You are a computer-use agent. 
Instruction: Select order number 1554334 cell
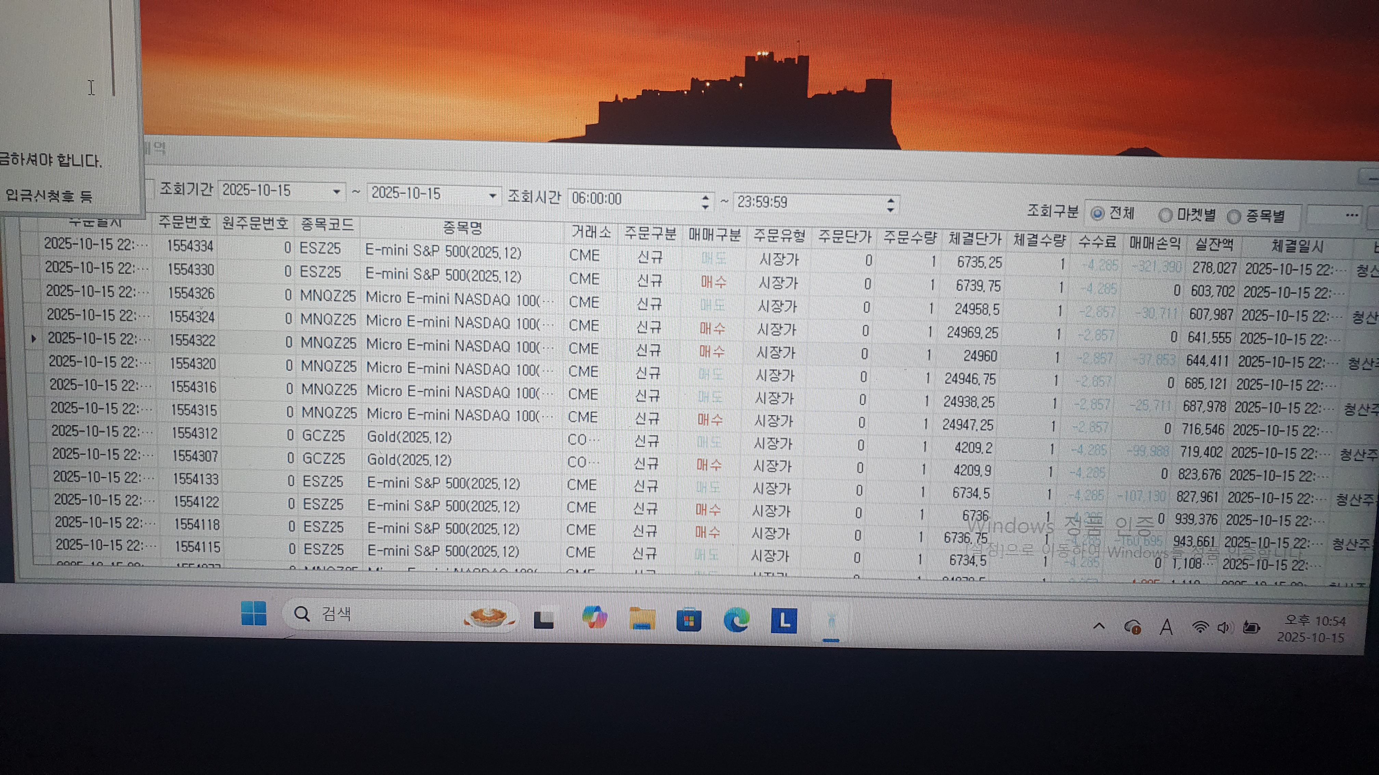190,245
